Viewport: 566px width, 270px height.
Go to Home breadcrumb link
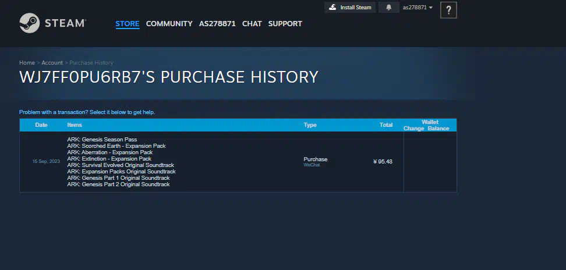pyautogui.click(x=27, y=63)
